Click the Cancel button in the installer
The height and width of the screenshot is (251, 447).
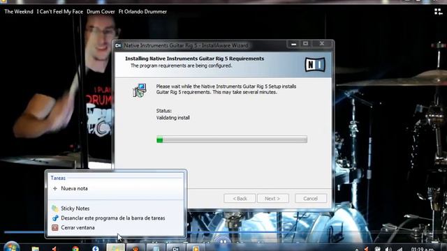coord(311,198)
